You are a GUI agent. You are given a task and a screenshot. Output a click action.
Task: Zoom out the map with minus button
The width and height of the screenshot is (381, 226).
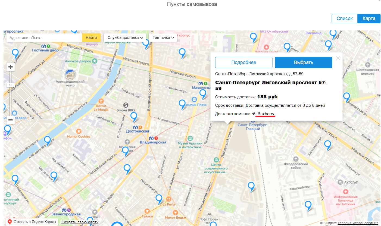[x=11, y=120]
